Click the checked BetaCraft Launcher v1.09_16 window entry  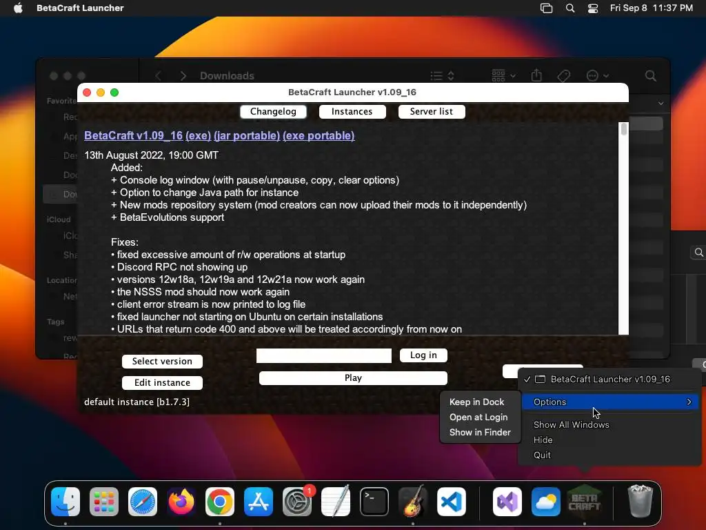[x=610, y=379]
